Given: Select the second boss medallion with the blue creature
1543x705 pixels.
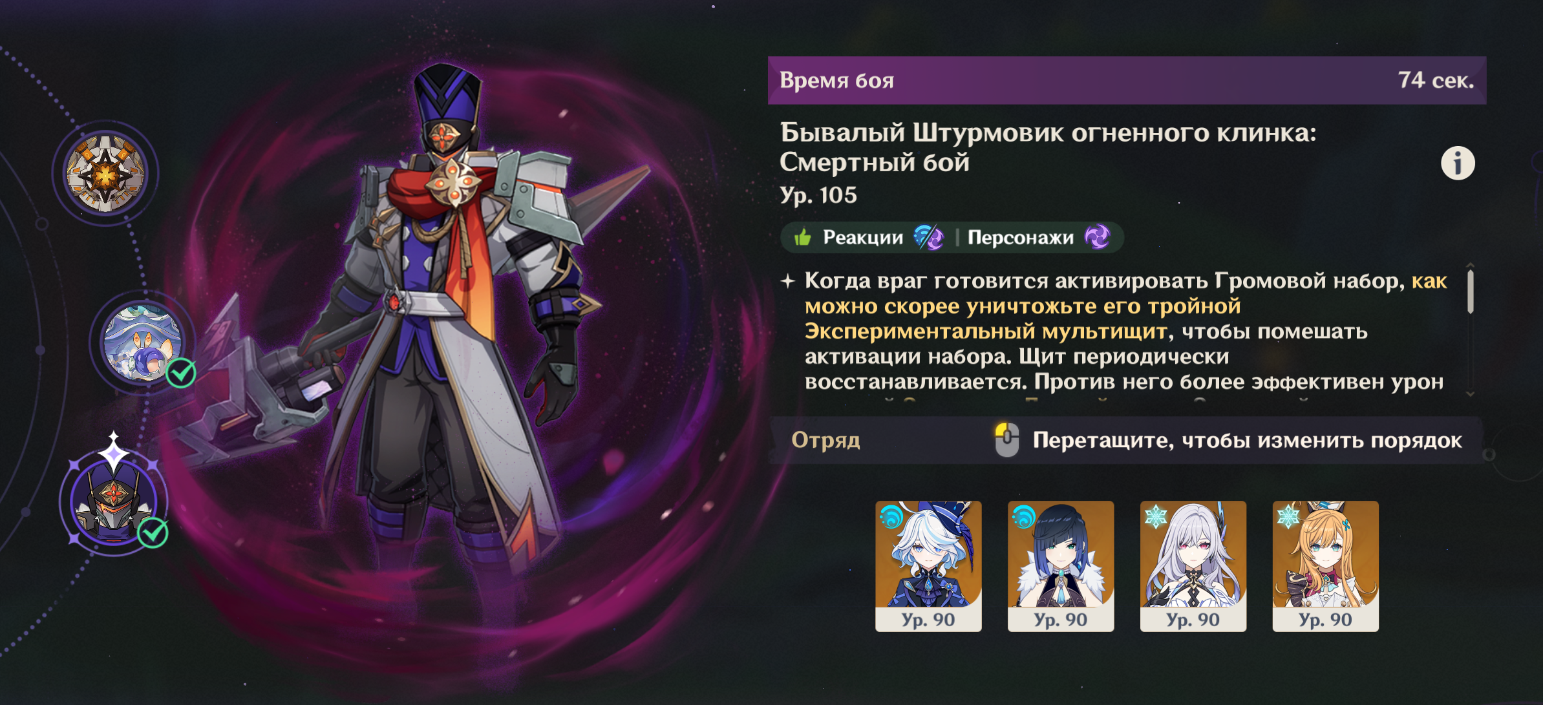Looking at the screenshot, I should (142, 342).
